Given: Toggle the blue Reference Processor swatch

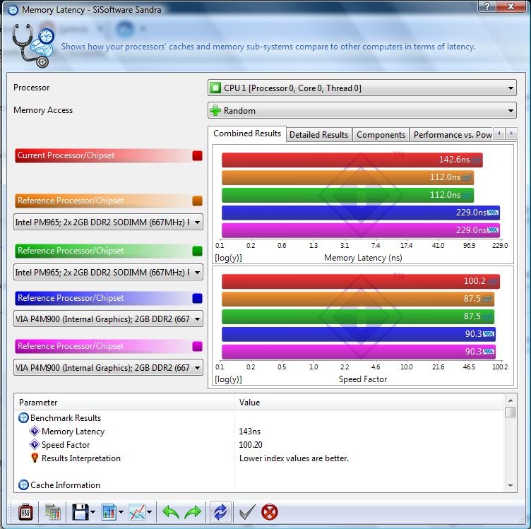Looking at the screenshot, I should [197, 298].
